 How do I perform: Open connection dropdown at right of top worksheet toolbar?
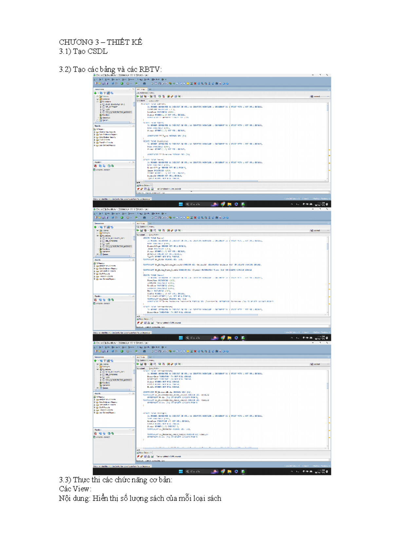point(319,97)
